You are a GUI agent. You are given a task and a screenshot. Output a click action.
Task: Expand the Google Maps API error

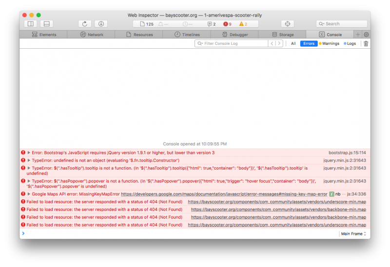pos(29,194)
